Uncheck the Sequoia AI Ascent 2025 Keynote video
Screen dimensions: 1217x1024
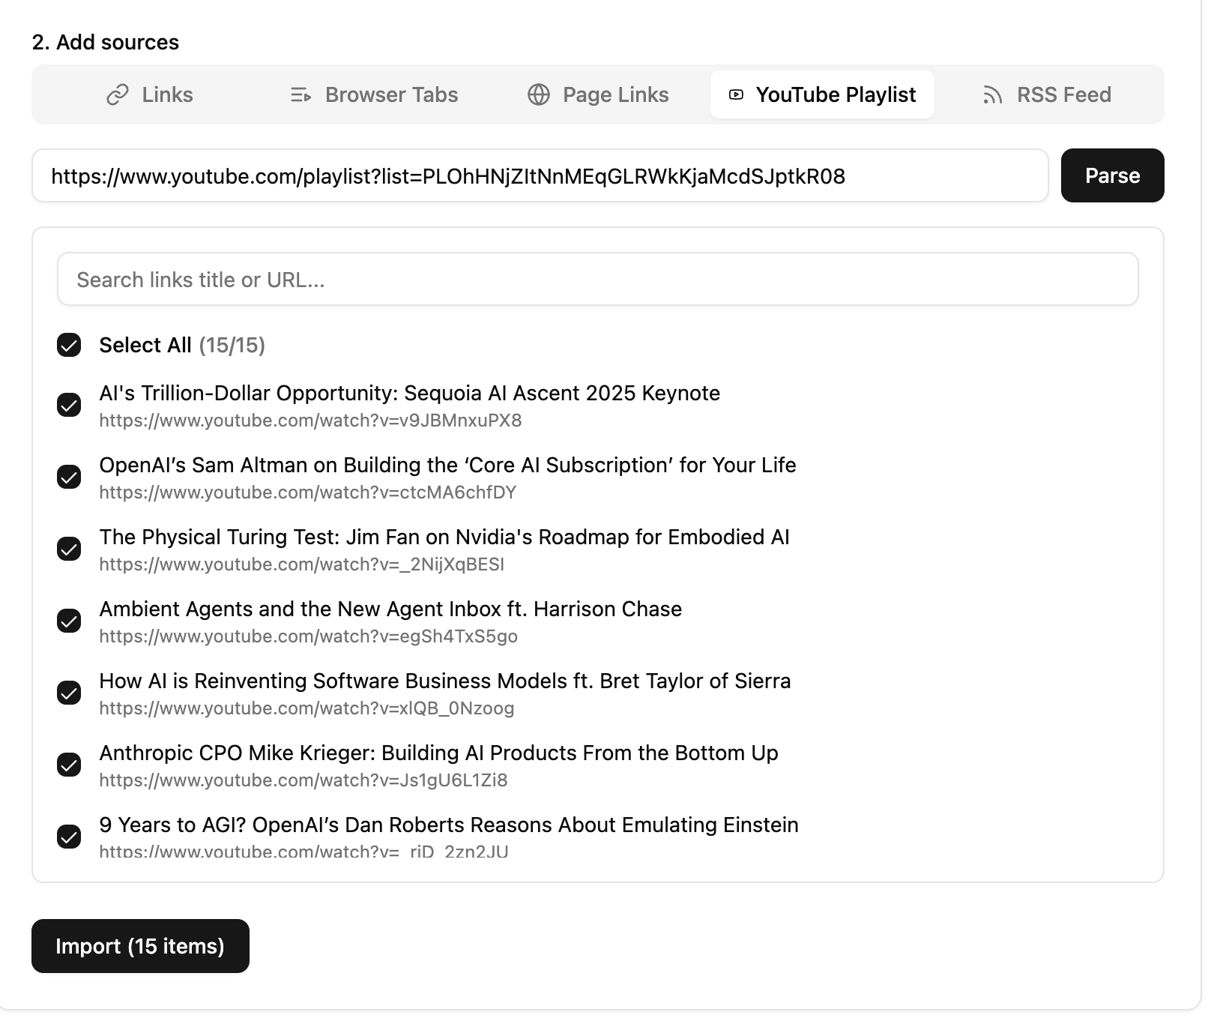(x=69, y=405)
